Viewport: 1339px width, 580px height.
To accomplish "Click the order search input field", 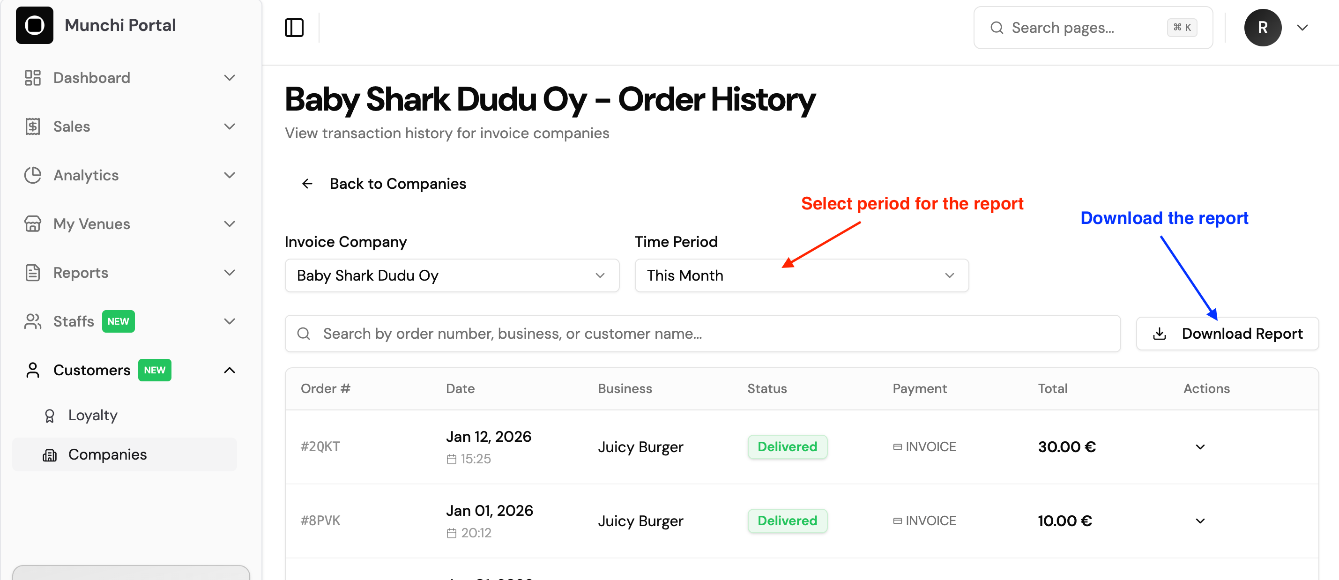I will click(x=702, y=334).
